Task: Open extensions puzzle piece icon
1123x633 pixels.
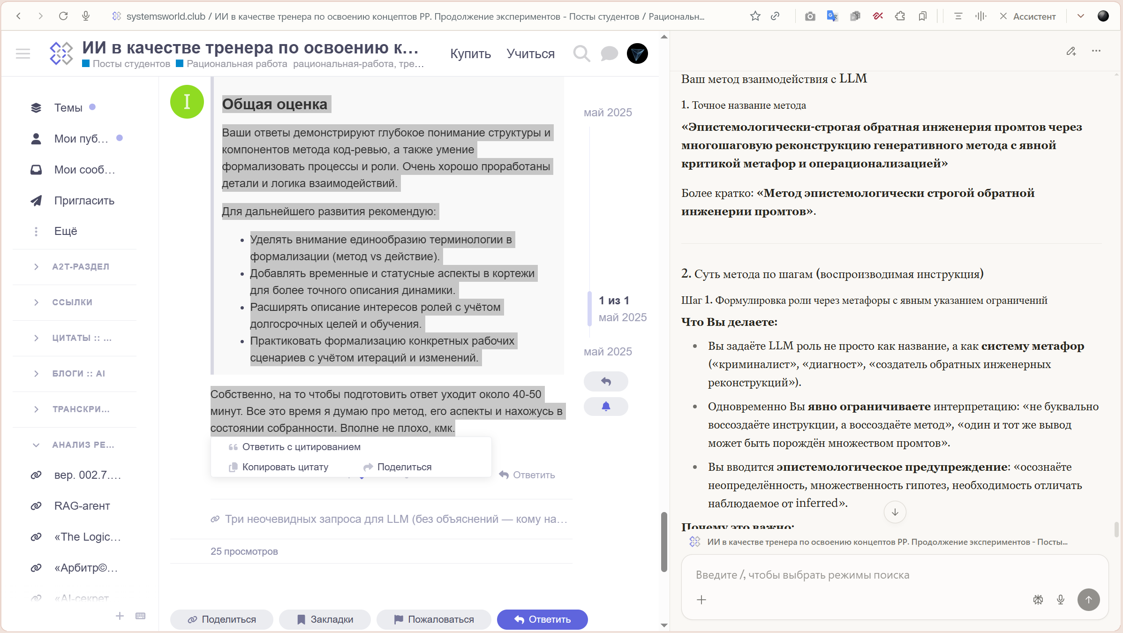Action: pos(900,16)
